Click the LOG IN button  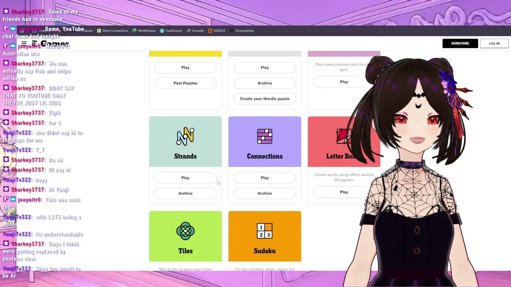494,43
